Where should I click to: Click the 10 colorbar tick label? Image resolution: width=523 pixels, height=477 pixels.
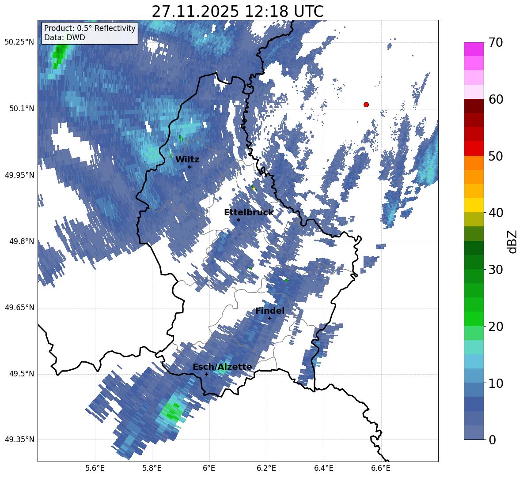pos(496,383)
